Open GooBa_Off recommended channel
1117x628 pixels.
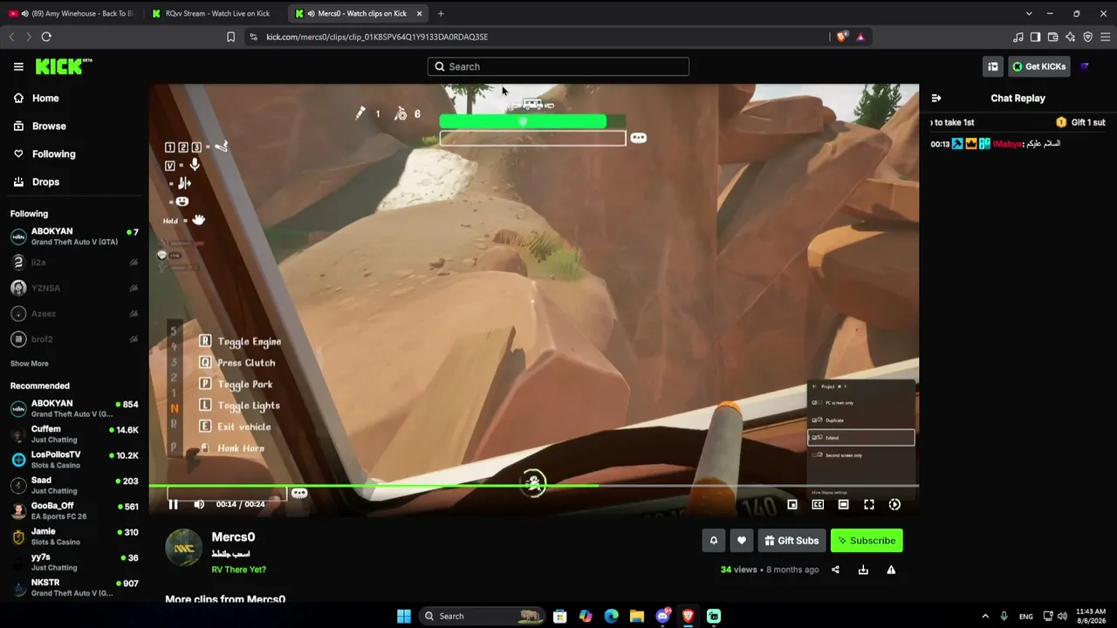click(x=74, y=511)
